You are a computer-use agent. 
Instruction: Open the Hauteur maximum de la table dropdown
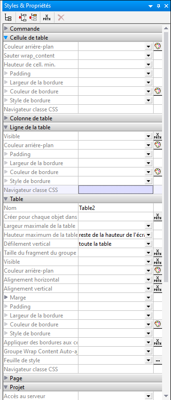click(x=148, y=235)
